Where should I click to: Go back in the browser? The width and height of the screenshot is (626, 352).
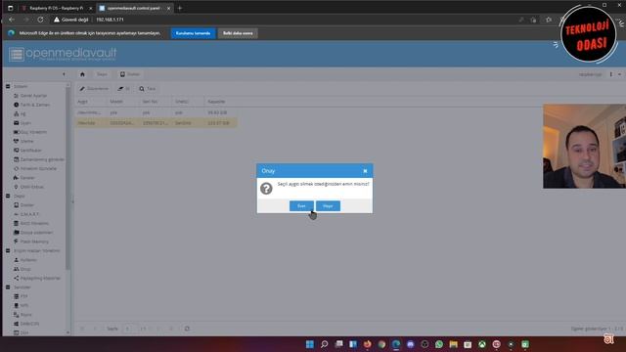pos(12,20)
